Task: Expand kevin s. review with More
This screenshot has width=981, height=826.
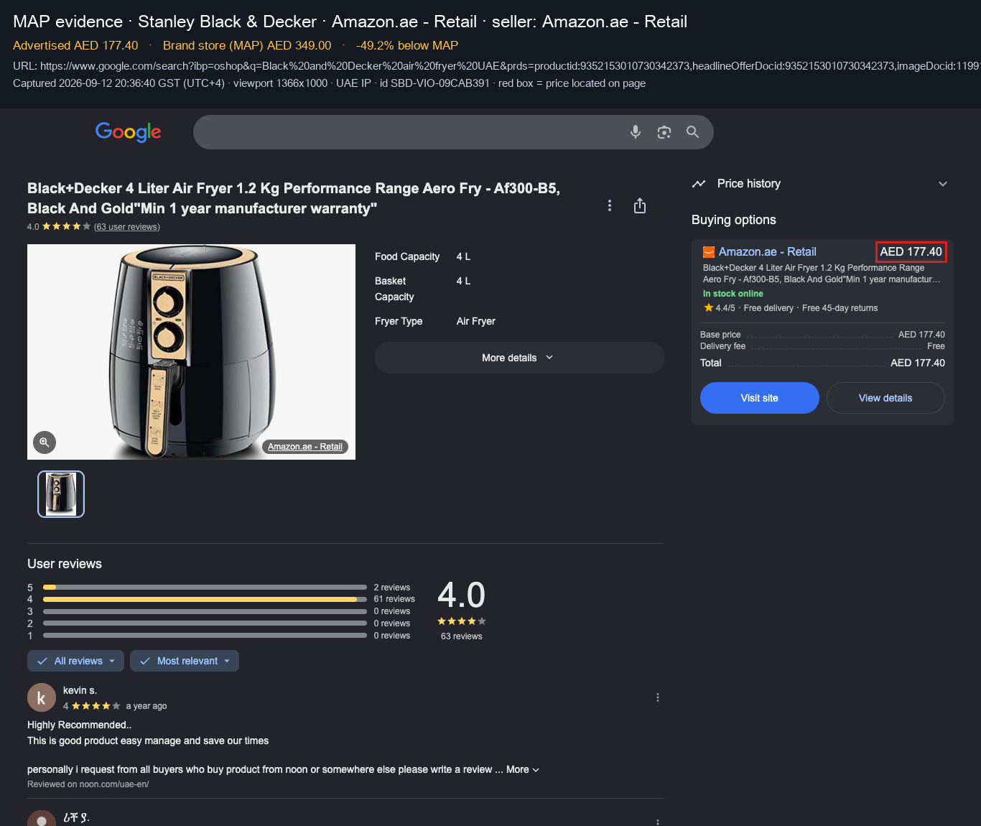Action: (523, 769)
